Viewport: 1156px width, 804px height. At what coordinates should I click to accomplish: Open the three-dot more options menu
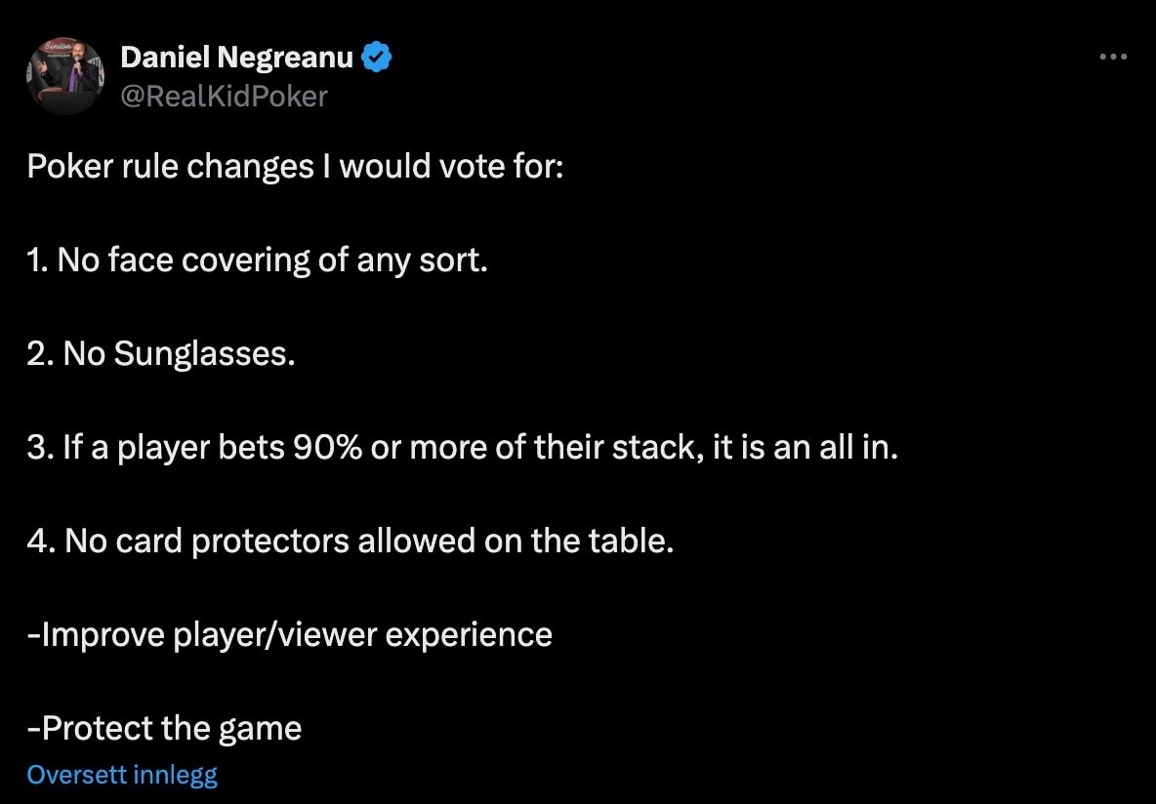click(1112, 57)
